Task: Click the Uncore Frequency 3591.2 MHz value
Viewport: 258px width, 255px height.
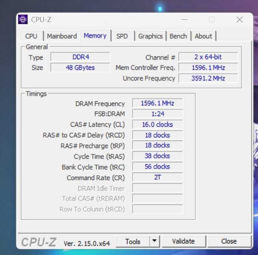Action: [x=208, y=78]
